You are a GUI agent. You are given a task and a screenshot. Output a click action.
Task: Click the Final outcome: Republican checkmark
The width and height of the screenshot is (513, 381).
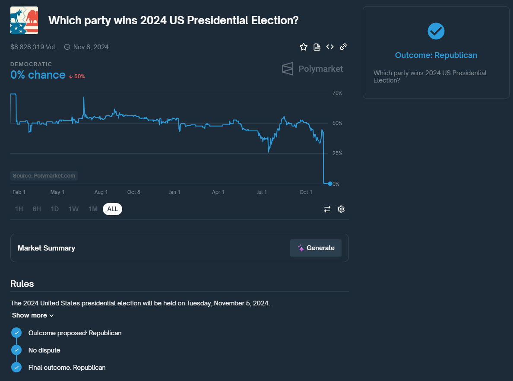pos(16,367)
